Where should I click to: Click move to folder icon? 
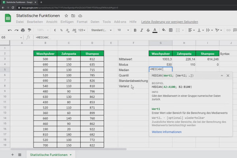[73, 16]
